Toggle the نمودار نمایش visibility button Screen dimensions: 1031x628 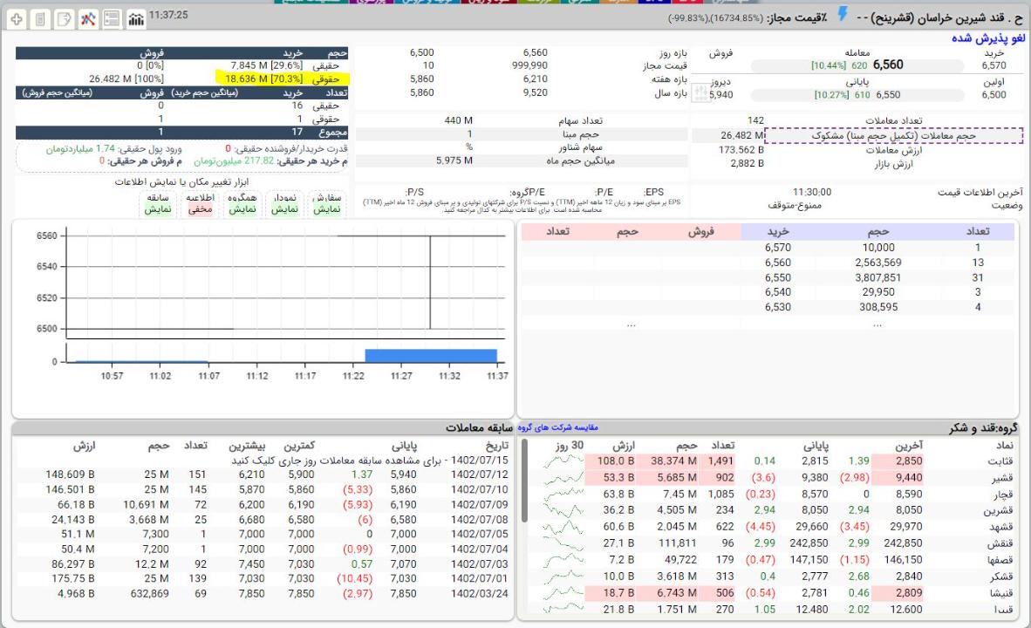[x=287, y=204]
